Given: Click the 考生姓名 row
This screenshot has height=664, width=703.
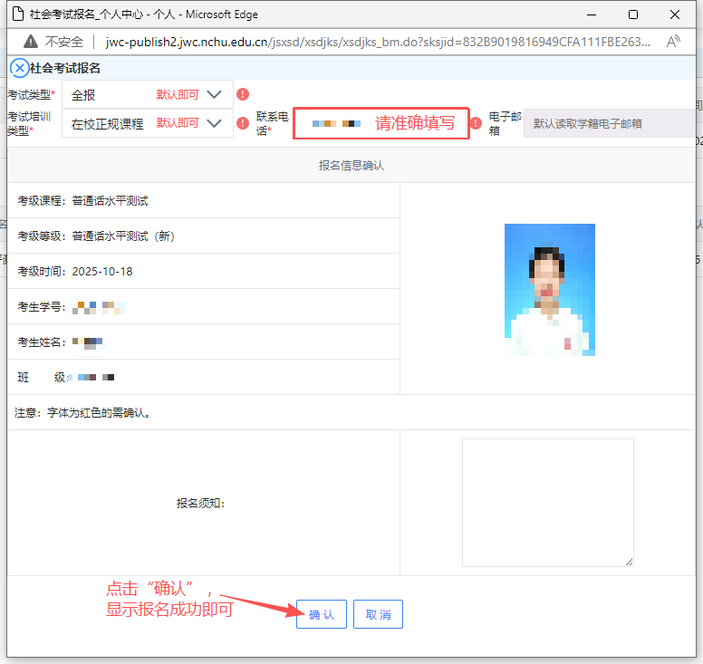Looking at the screenshot, I should pos(204,342).
